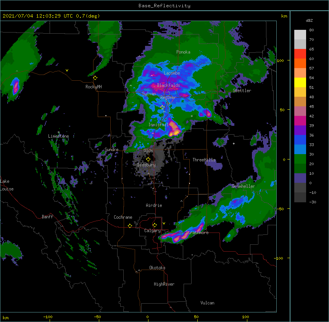The height and width of the screenshot is (322, 329).
Task: Click the RedDeer city label
Action: pos(168,98)
